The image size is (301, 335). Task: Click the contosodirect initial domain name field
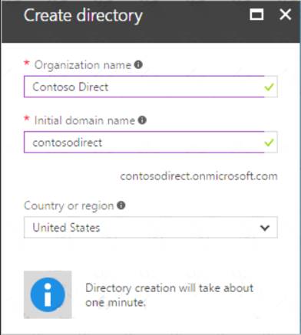150,142
